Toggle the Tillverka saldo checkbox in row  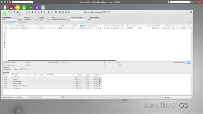pyautogui.click(x=89, y=28)
